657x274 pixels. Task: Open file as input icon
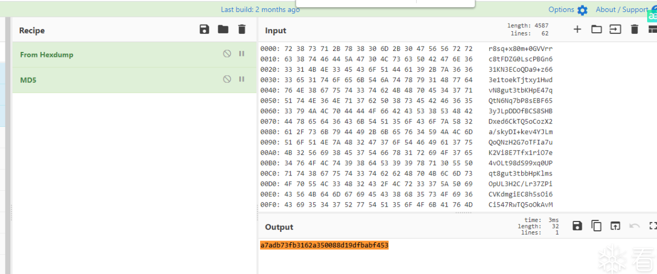click(615, 30)
